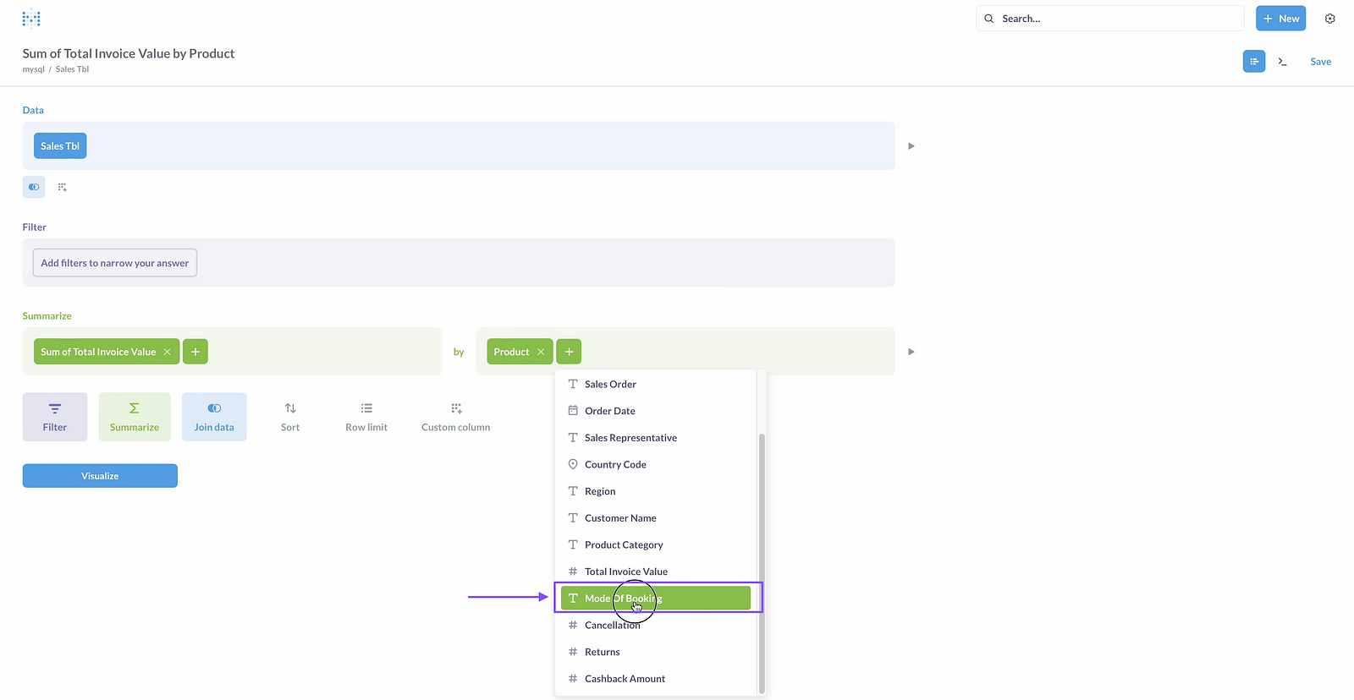Viewport: 1354px width, 700px height.
Task: Click the Visualize button
Action: (100, 476)
